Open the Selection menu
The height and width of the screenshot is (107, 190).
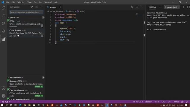[21, 2]
